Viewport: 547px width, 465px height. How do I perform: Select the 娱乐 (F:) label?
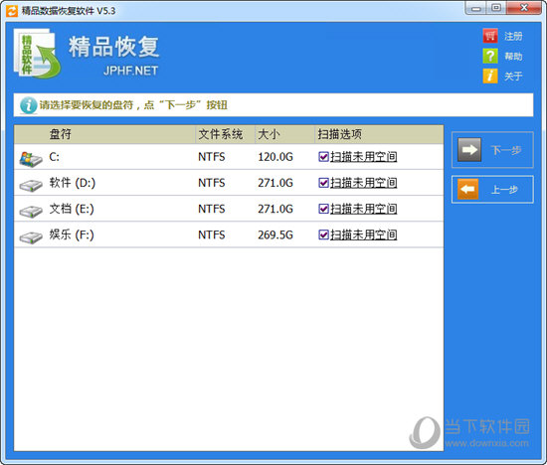pyautogui.click(x=72, y=234)
